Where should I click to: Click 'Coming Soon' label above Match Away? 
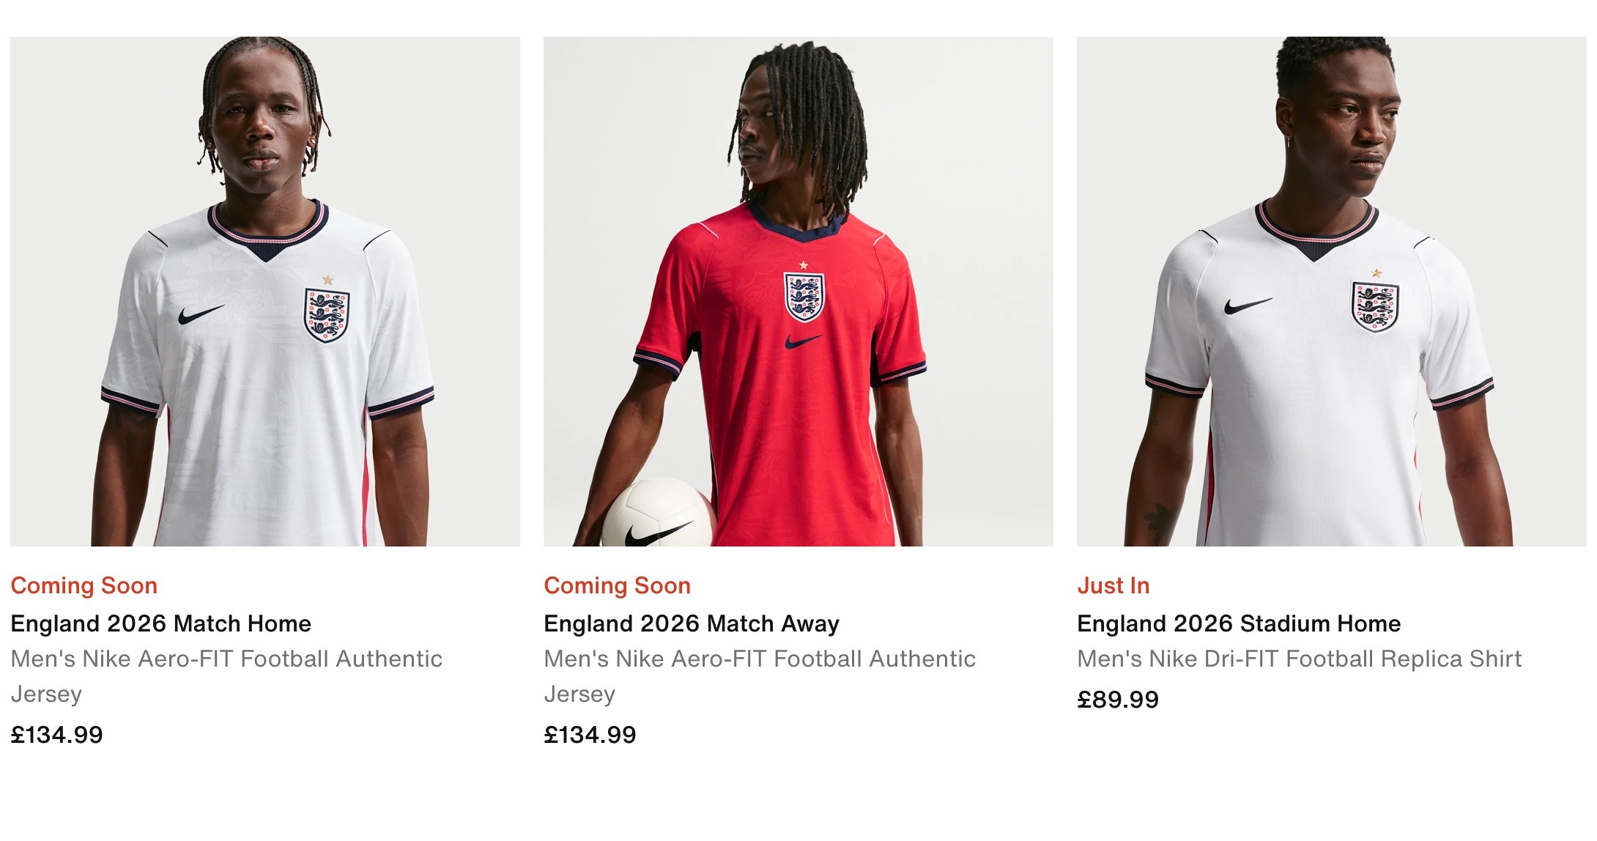coord(617,585)
